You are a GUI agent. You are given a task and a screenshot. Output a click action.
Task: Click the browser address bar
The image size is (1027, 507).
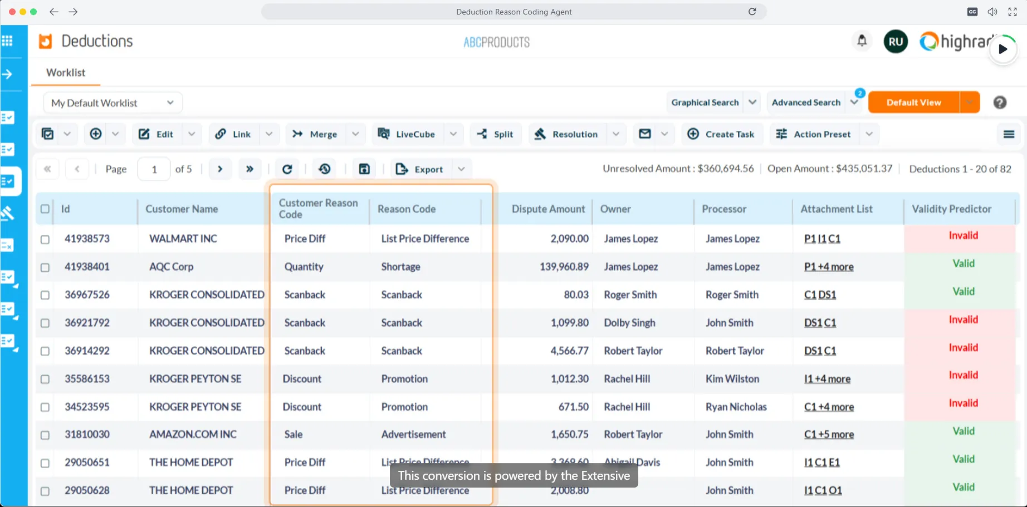pos(513,12)
